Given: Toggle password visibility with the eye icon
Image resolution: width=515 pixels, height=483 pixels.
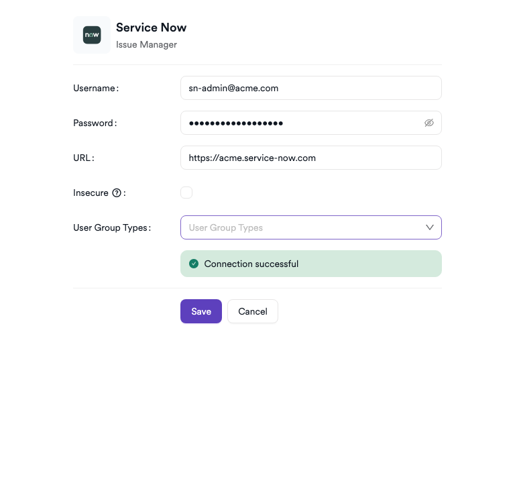Looking at the screenshot, I should point(429,123).
